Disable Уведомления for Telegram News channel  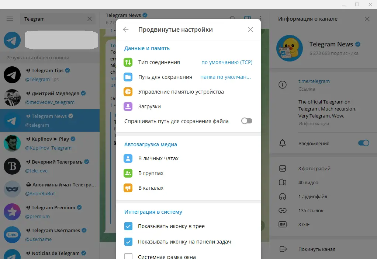coord(363,143)
